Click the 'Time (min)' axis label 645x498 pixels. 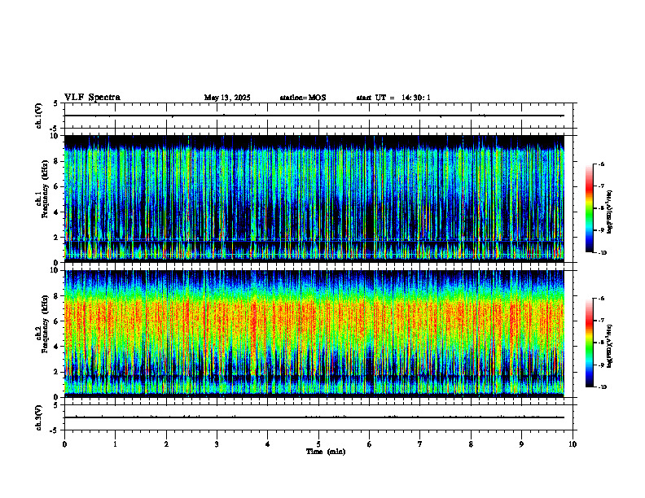326,452
